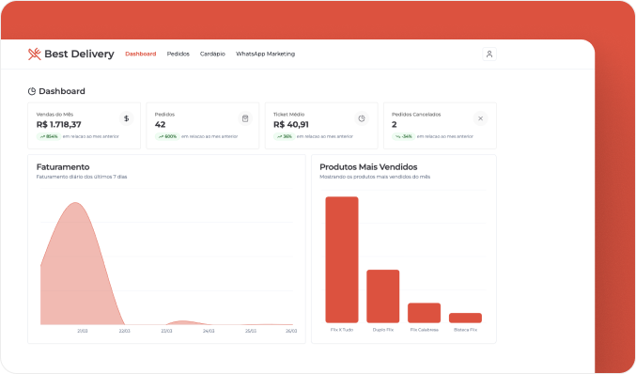The image size is (636, 374).
Task: Click the 21/03 axis date label
Action: 83,331
